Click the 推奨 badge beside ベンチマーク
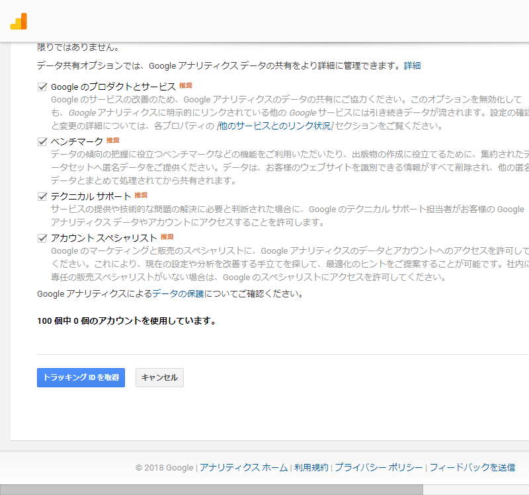Screen dimensions: 529x495 coord(113,141)
